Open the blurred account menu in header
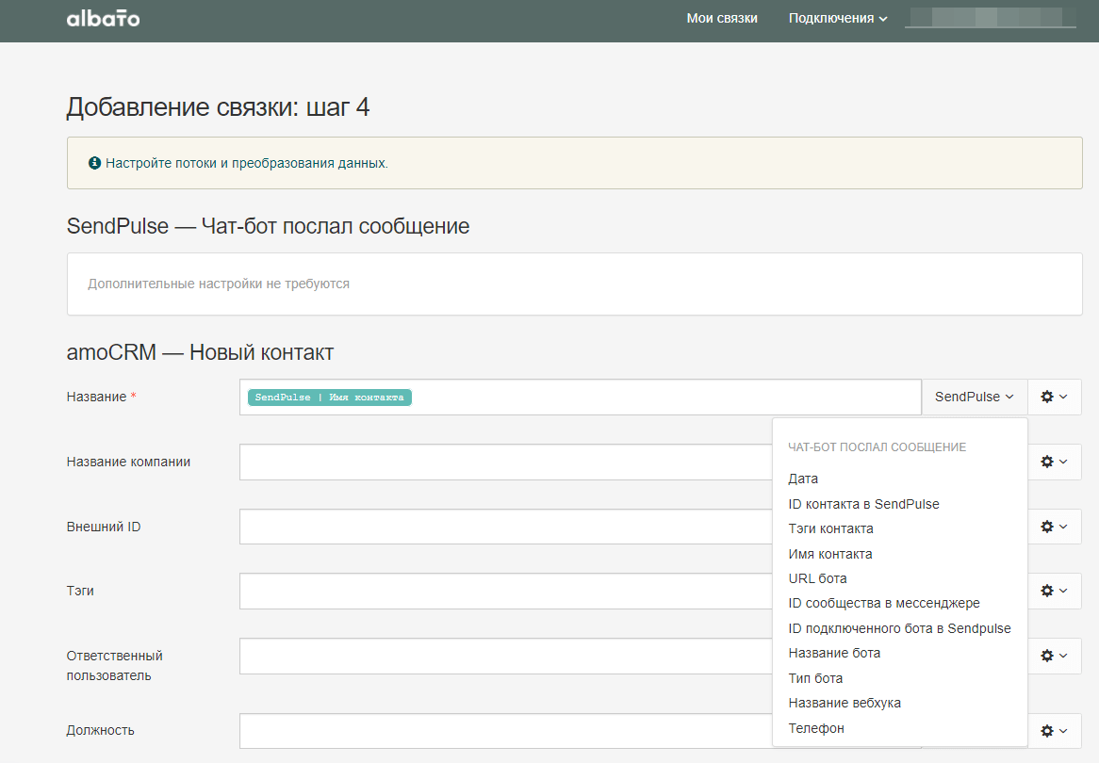 tap(991, 18)
